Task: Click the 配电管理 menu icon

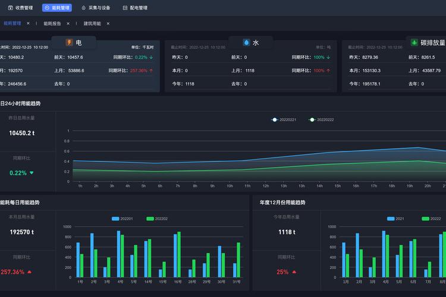Action: tap(125, 8)
